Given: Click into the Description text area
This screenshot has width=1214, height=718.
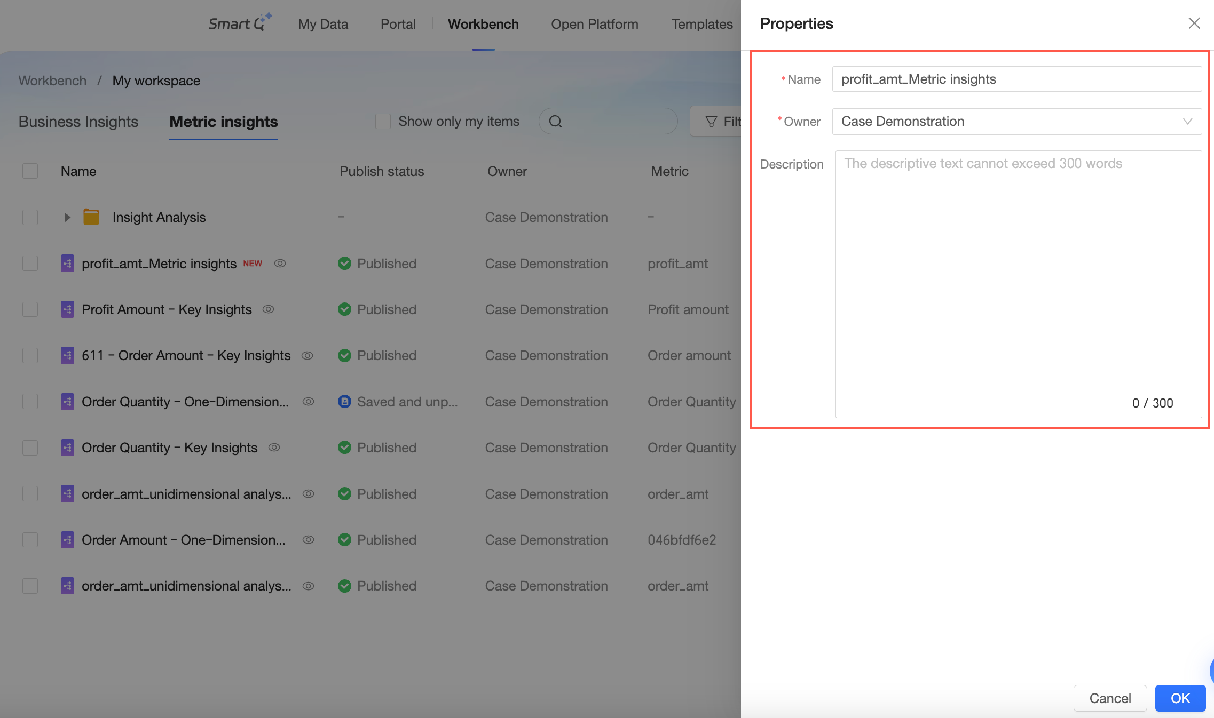Looking at the screenshot, I should 1018,283.
